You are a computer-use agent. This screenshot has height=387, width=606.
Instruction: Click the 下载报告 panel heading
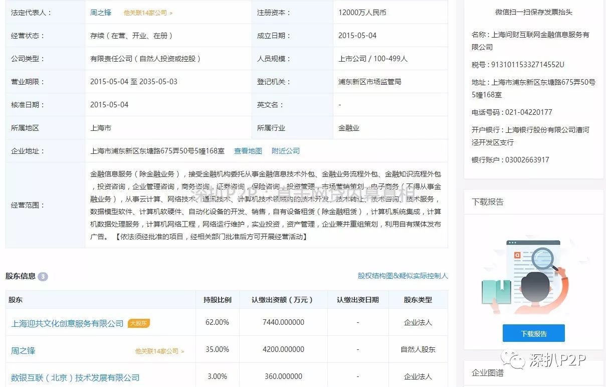click(488, 202)
